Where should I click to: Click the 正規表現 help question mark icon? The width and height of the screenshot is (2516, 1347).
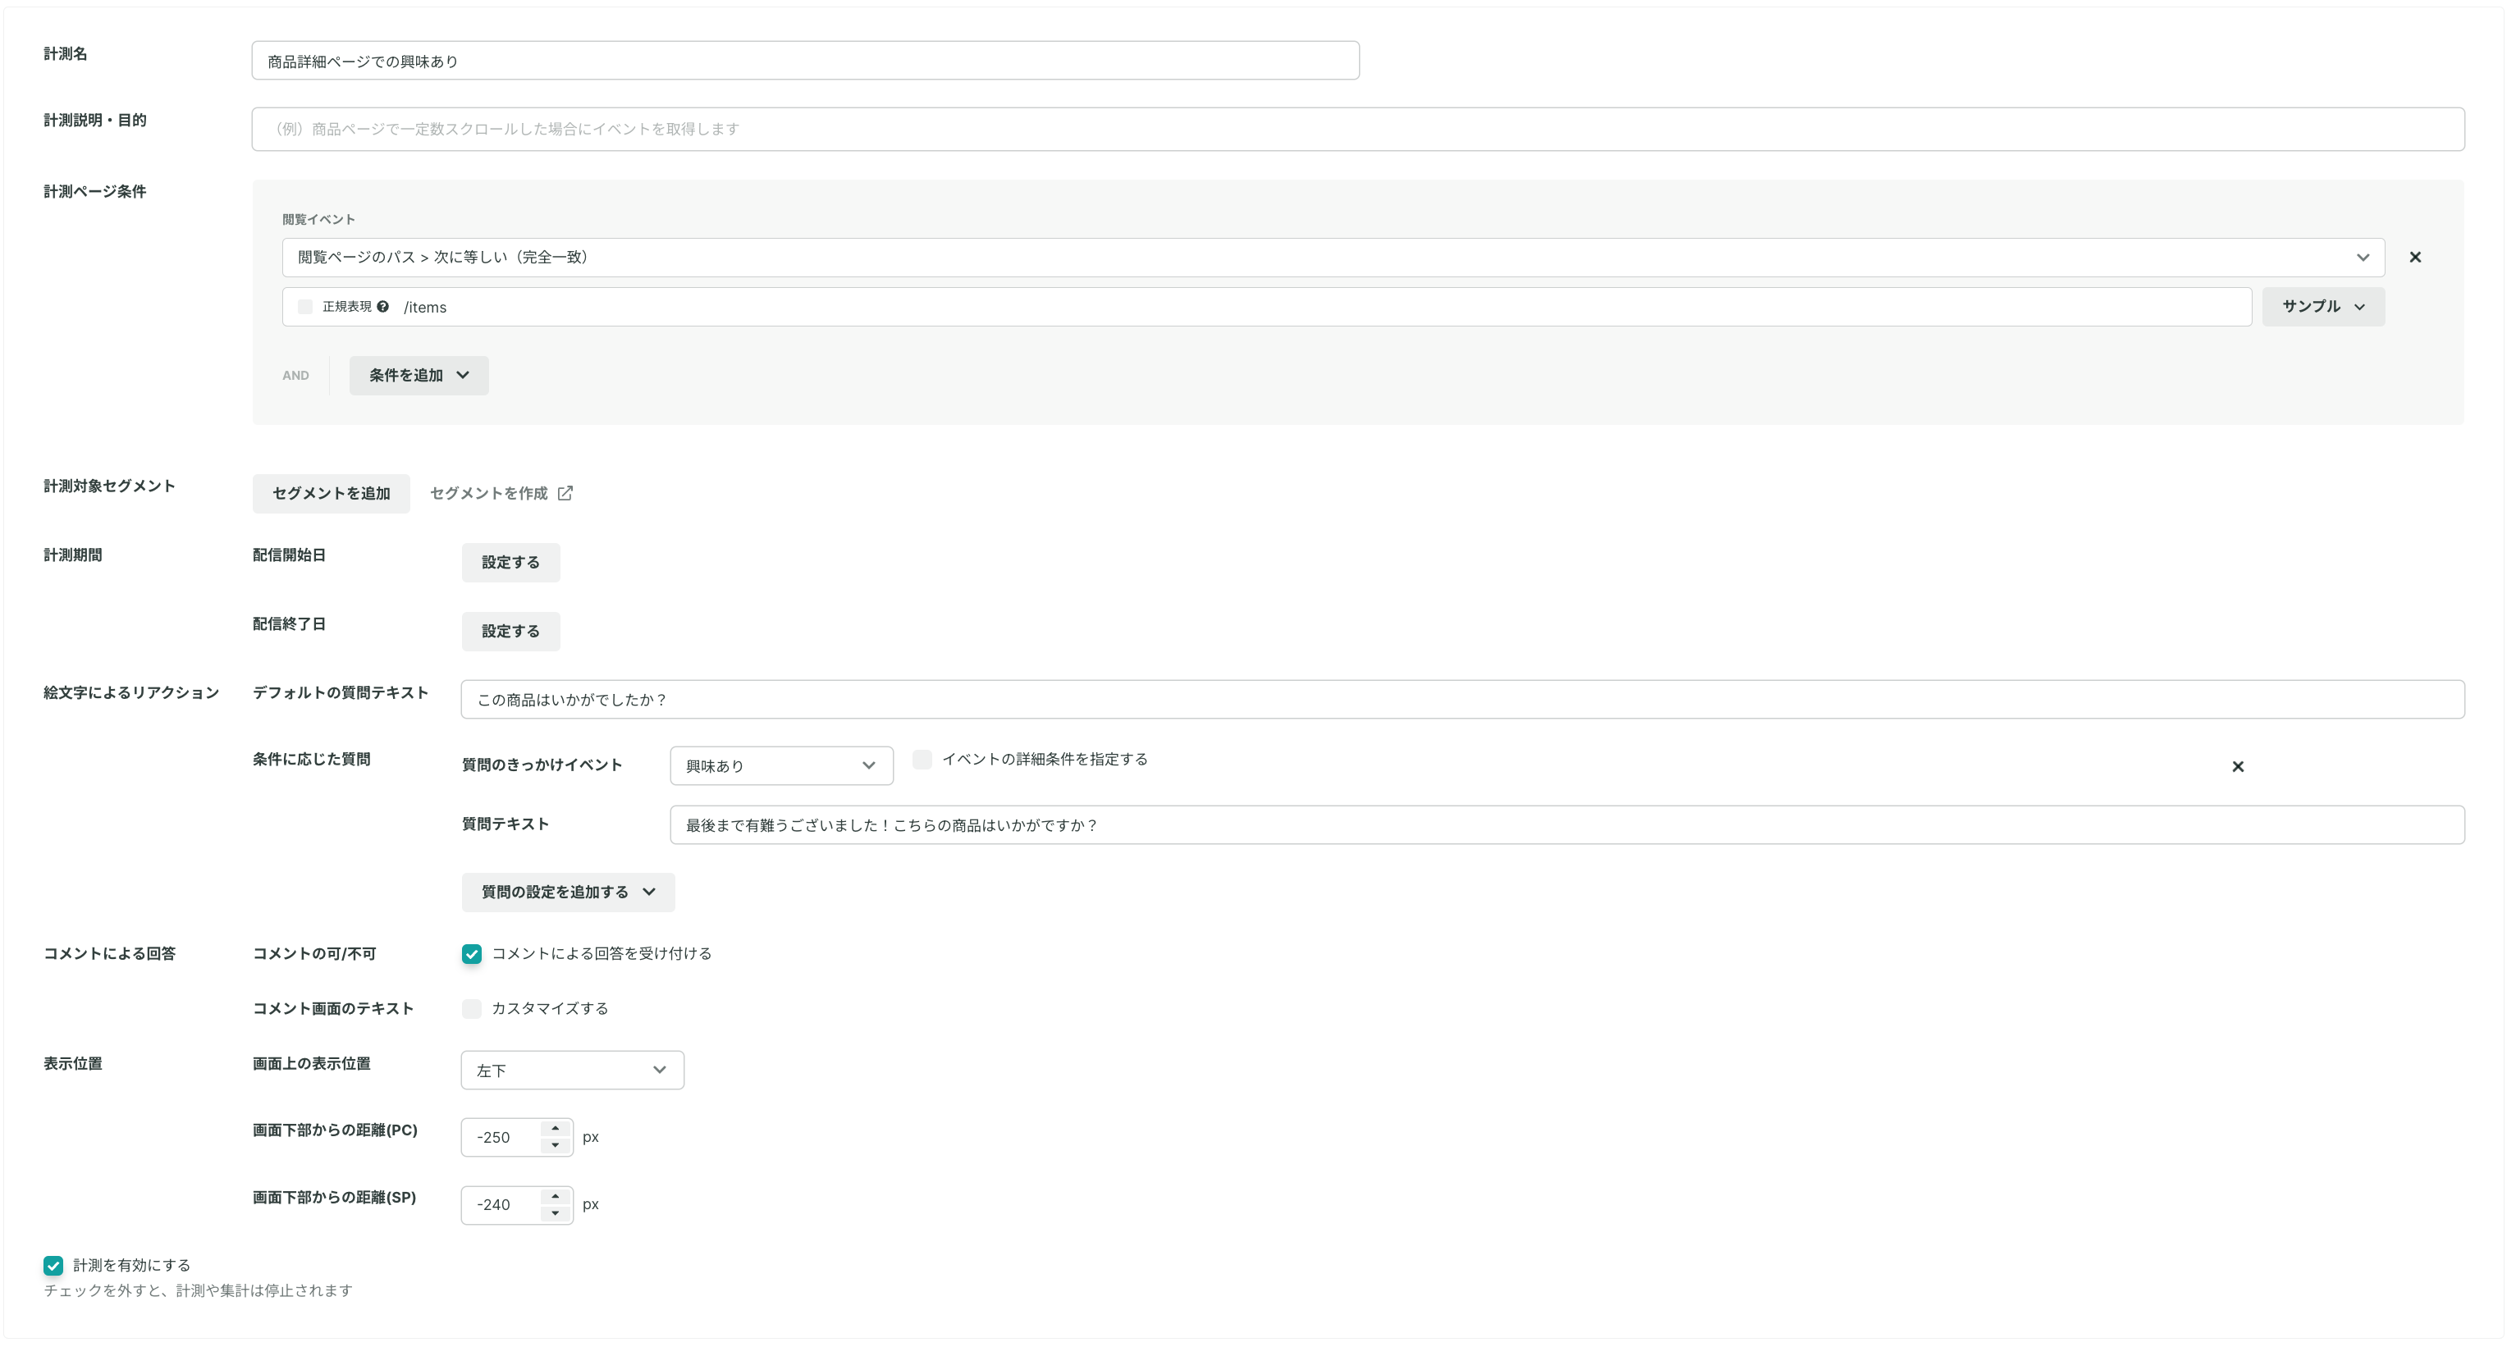pyautogui.click(x=383, y=307)
